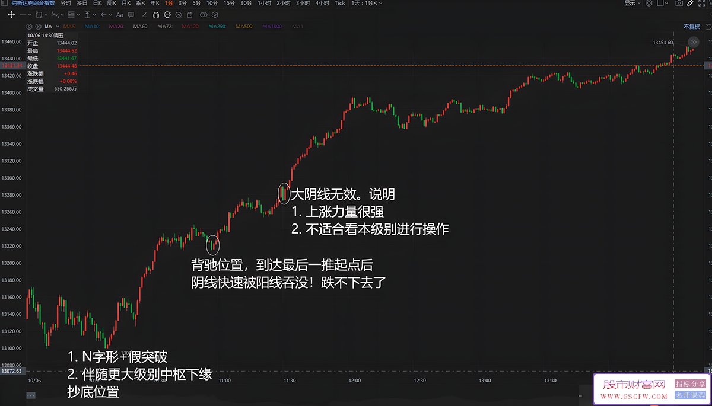Open drawing tools settings hexagon icon

pos(215,14)
